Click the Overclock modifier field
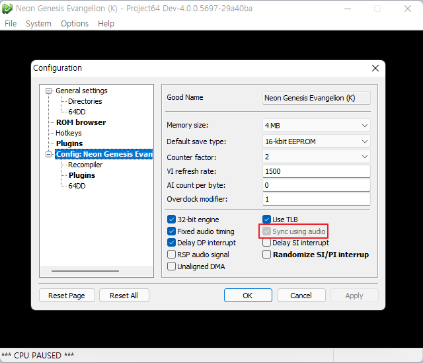Screen dimensions: 423x363 tap(317, 199)
